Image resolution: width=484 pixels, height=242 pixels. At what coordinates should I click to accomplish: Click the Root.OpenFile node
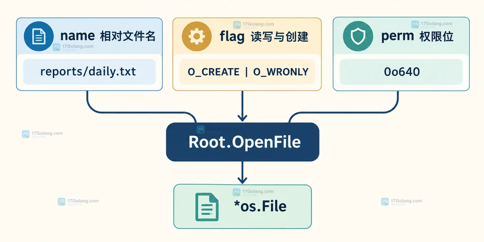click(242, 142)
